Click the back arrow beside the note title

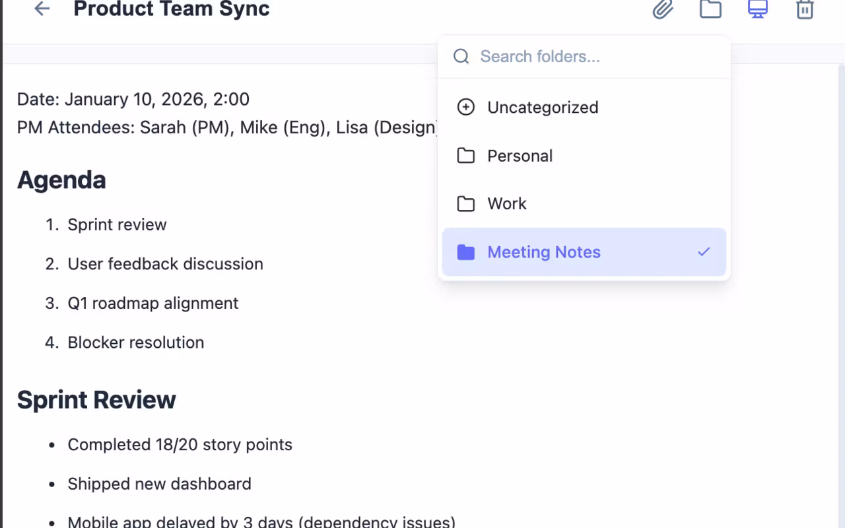point(42,9)
